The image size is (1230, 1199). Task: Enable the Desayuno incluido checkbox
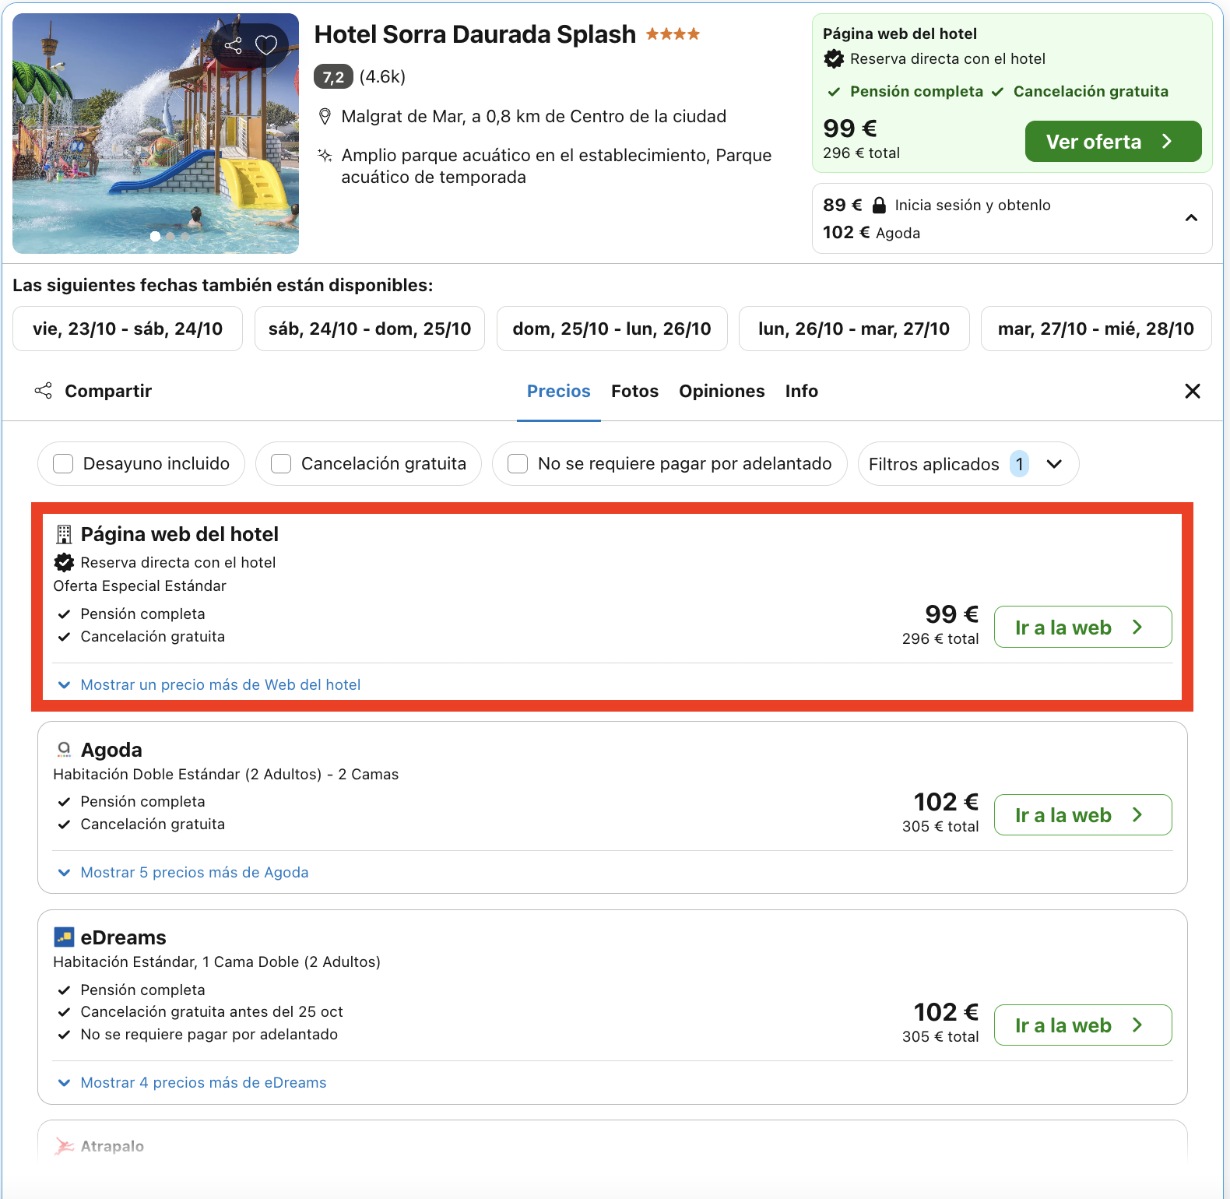63,464
